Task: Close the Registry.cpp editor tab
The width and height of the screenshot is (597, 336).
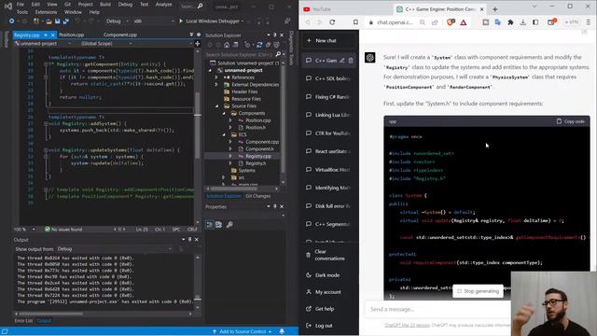Action: [x=52, y=35]
